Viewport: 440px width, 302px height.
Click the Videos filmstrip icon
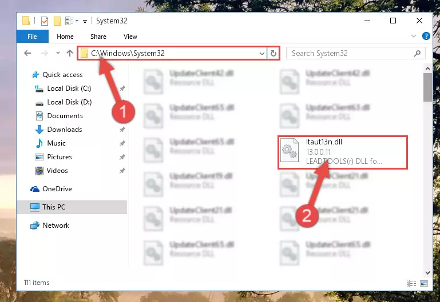(39, 171)
